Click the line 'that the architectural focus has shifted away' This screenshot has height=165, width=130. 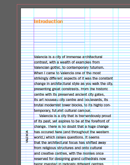[x=70, y=143]
